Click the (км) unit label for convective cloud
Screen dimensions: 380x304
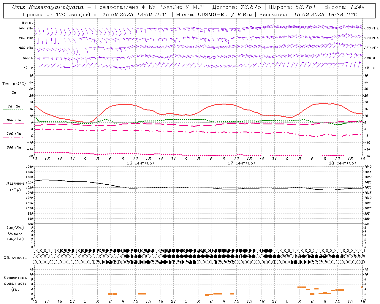[x=15, y=289]
